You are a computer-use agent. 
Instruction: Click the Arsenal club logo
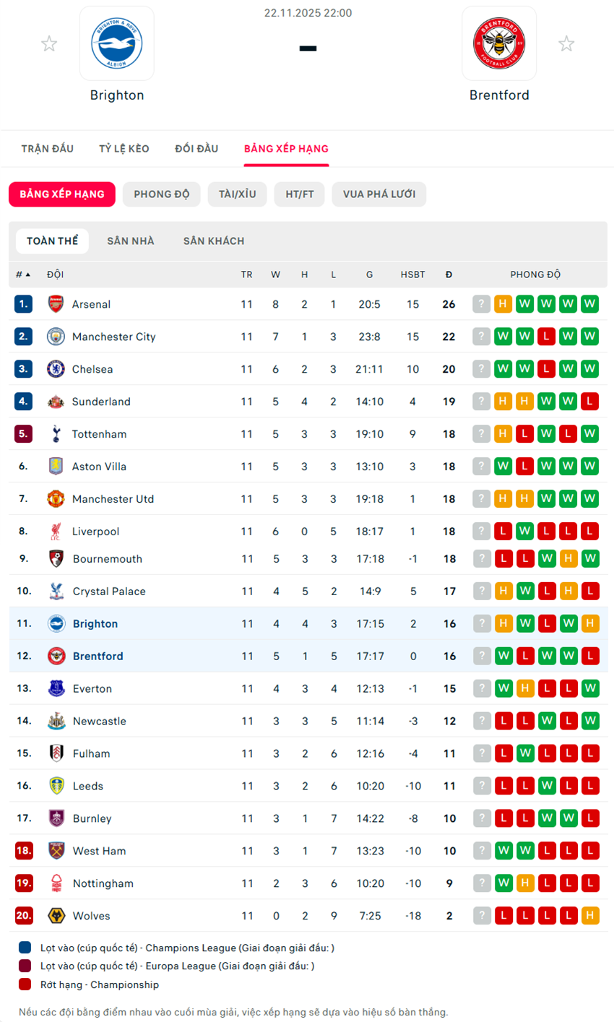pyautogui.click(x=56, y=304)
